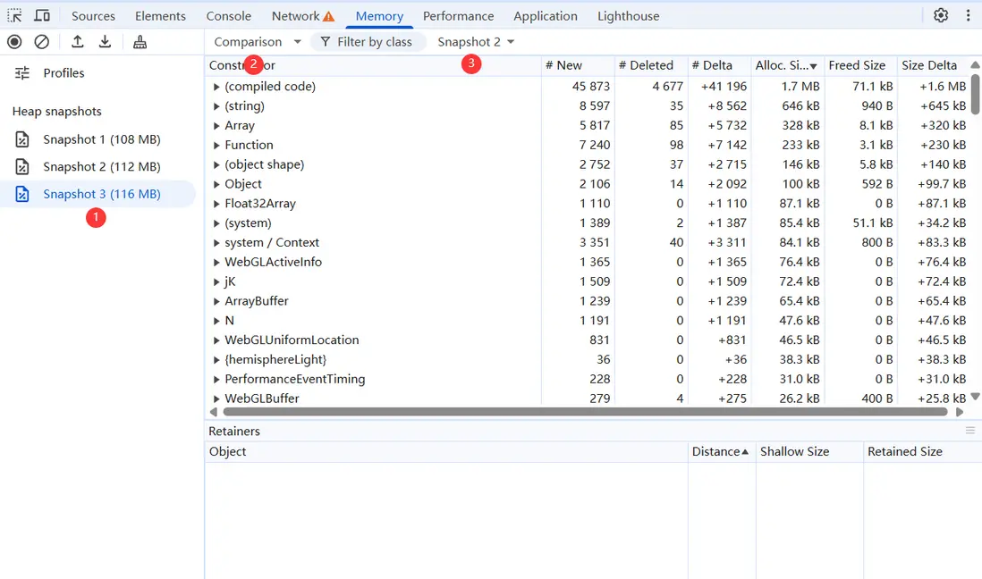Click the collect garbage broom icon
This screenshot has height=579, width=982.
(140, 42)
